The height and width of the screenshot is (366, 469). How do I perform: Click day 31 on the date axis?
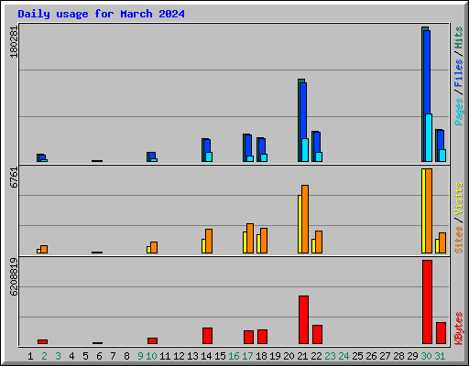coord(440,356)
